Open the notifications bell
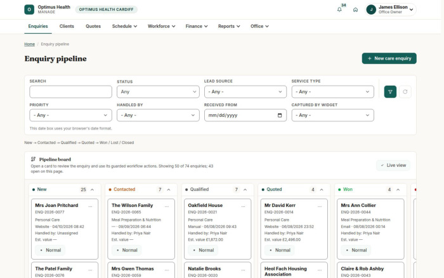Viewport: 444px width, 278px height. click(x=339, y=10)
